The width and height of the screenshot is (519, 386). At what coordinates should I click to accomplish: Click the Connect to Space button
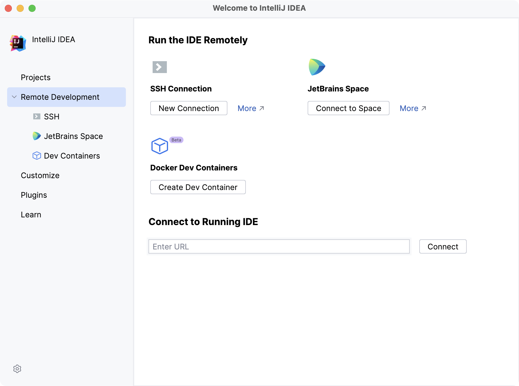coord(349,108)
